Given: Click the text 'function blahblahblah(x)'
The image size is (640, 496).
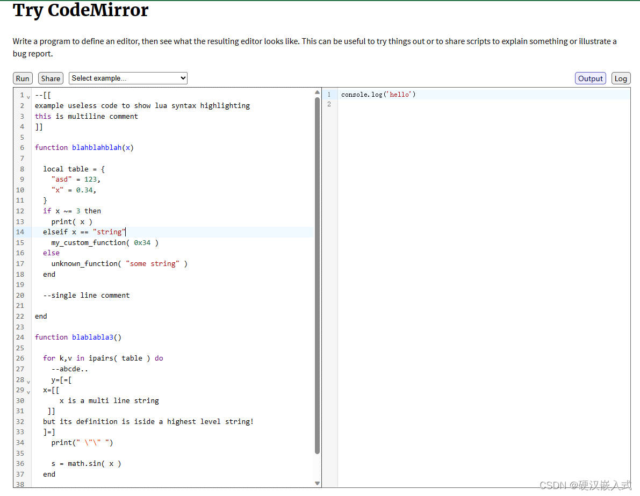Looking at the screenshot, I should 84,147.
